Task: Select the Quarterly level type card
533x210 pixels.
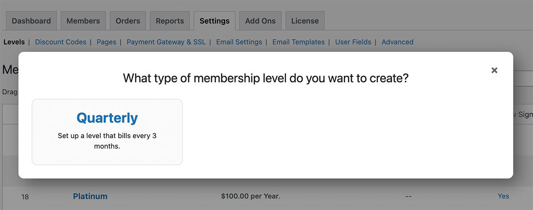Action: pos(107,132)
